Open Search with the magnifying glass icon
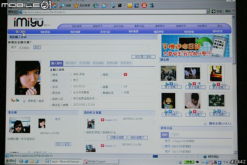This screenshot has height=165, width=247. [62, 6]
